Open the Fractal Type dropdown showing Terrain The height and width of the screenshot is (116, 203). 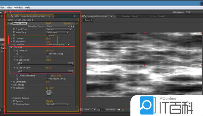[x=59, y=29]
